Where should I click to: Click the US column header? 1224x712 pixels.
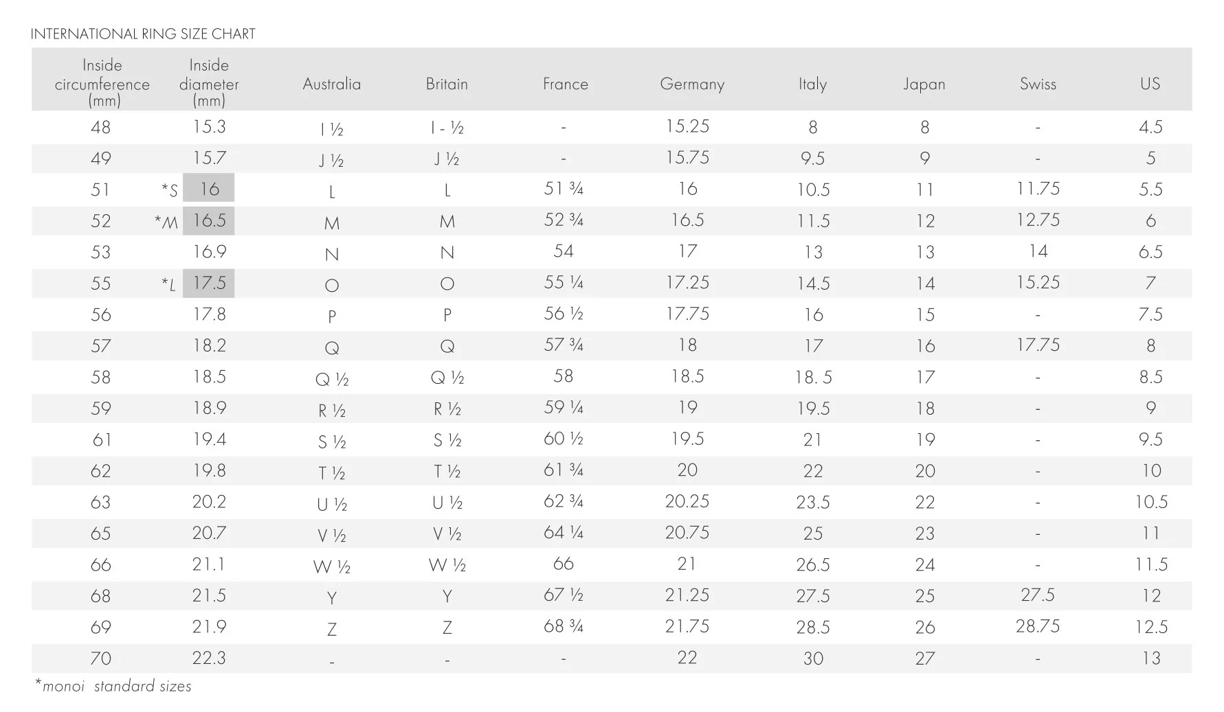(x=1150, y=84)
